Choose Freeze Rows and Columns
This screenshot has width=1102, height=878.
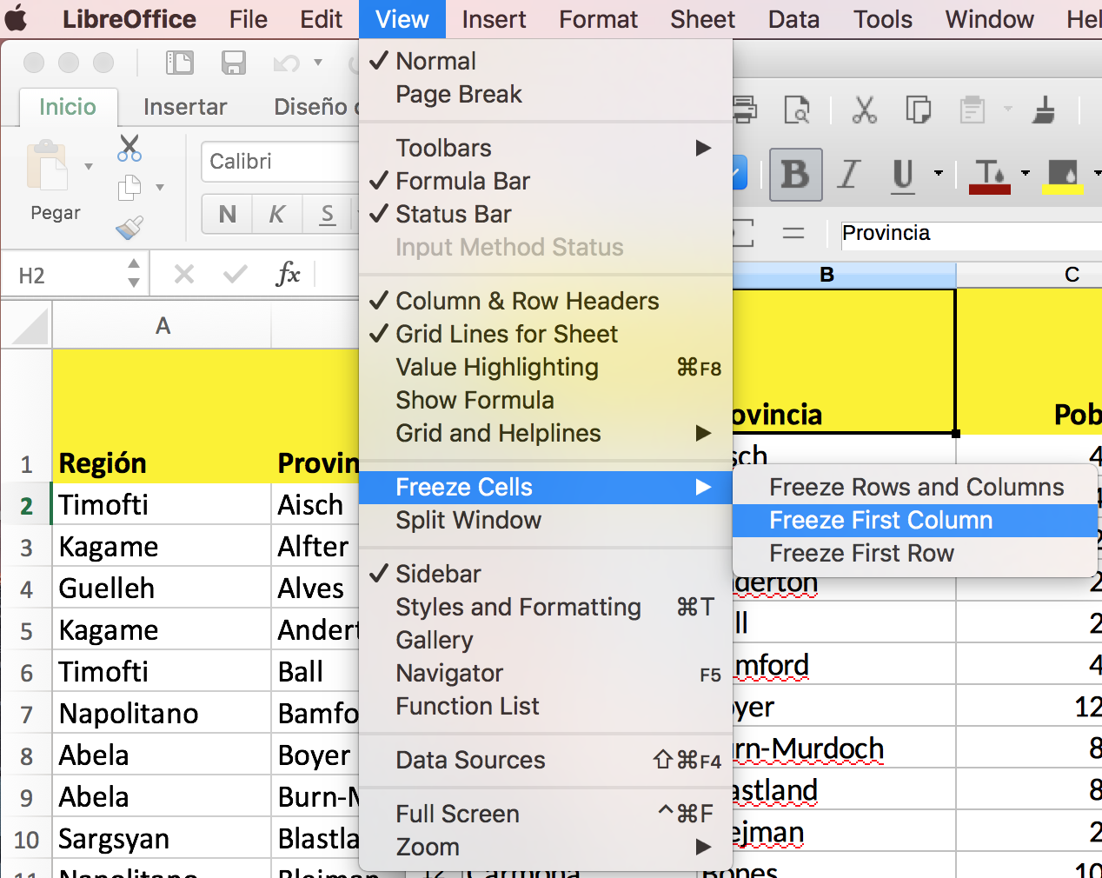coord(915,487)
